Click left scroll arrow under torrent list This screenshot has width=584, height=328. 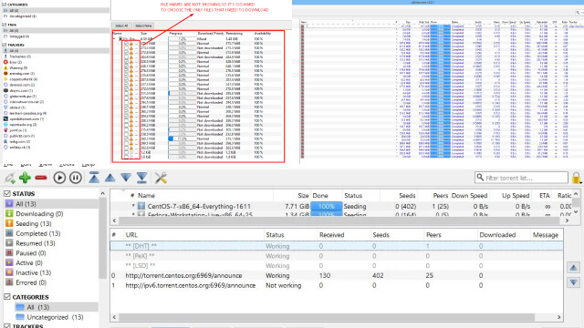tap(114, 220)
